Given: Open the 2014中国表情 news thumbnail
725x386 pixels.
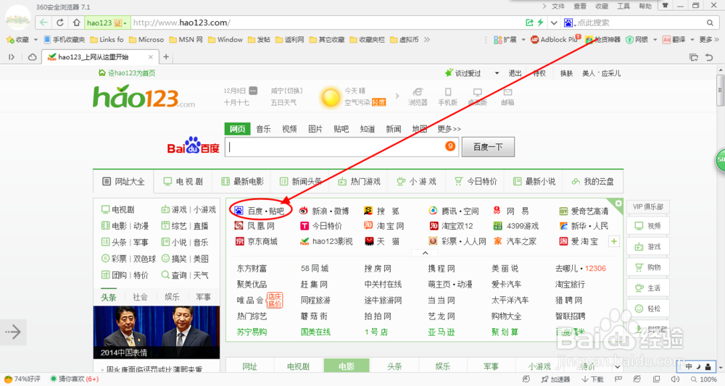Looking at the screenshot, I should tap(157, 332).
